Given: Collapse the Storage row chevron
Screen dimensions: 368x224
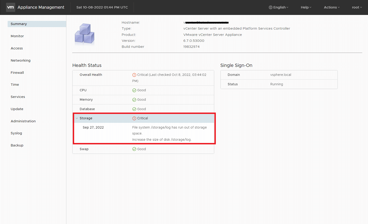Looking at the screenshot, I should (x=77, y=118).
